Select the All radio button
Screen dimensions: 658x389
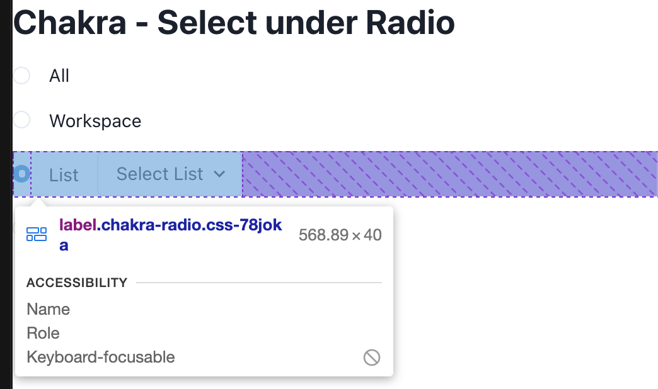[x=21, y=76]
